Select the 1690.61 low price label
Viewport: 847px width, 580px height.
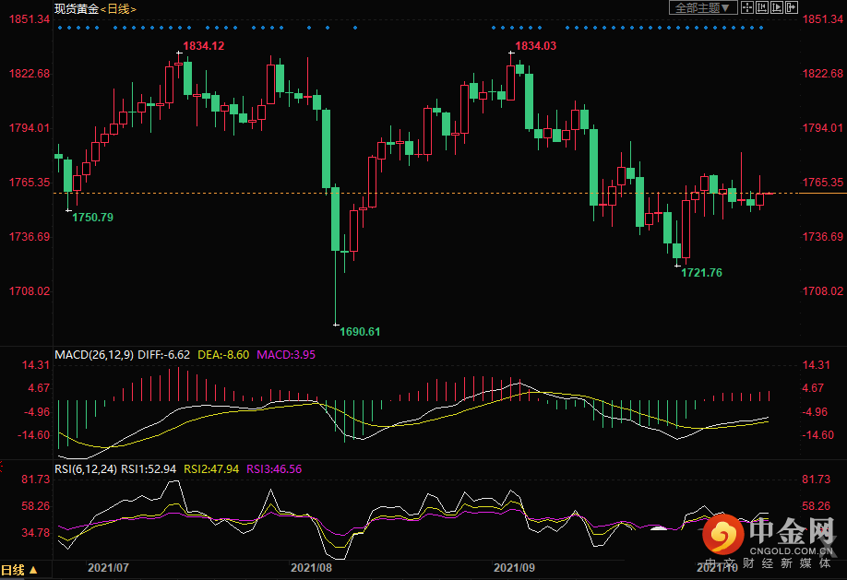tap(360, 332)
